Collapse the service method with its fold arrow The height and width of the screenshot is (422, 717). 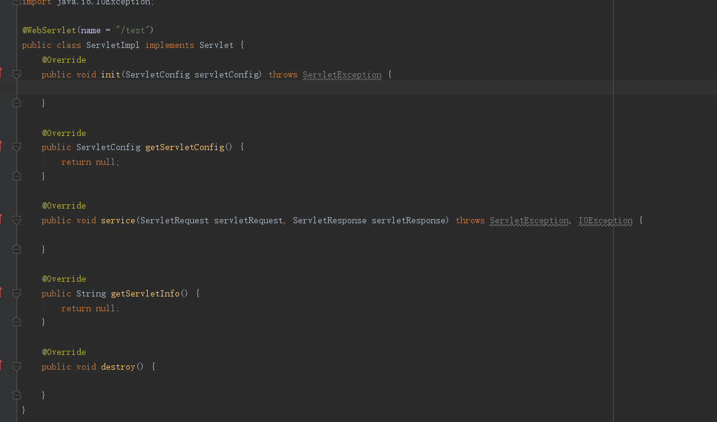pos(17,220)
